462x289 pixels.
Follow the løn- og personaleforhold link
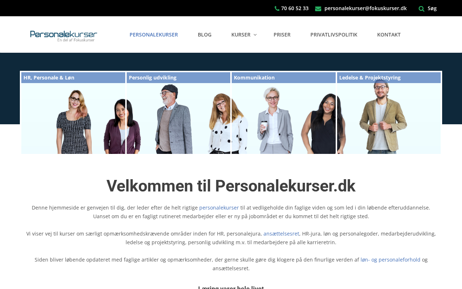coord(391,260)
